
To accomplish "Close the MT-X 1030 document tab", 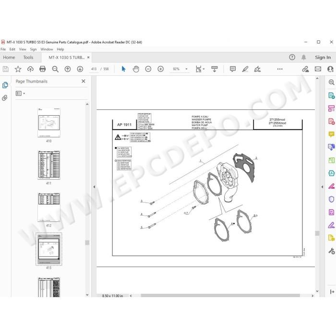I will point(88,58).
